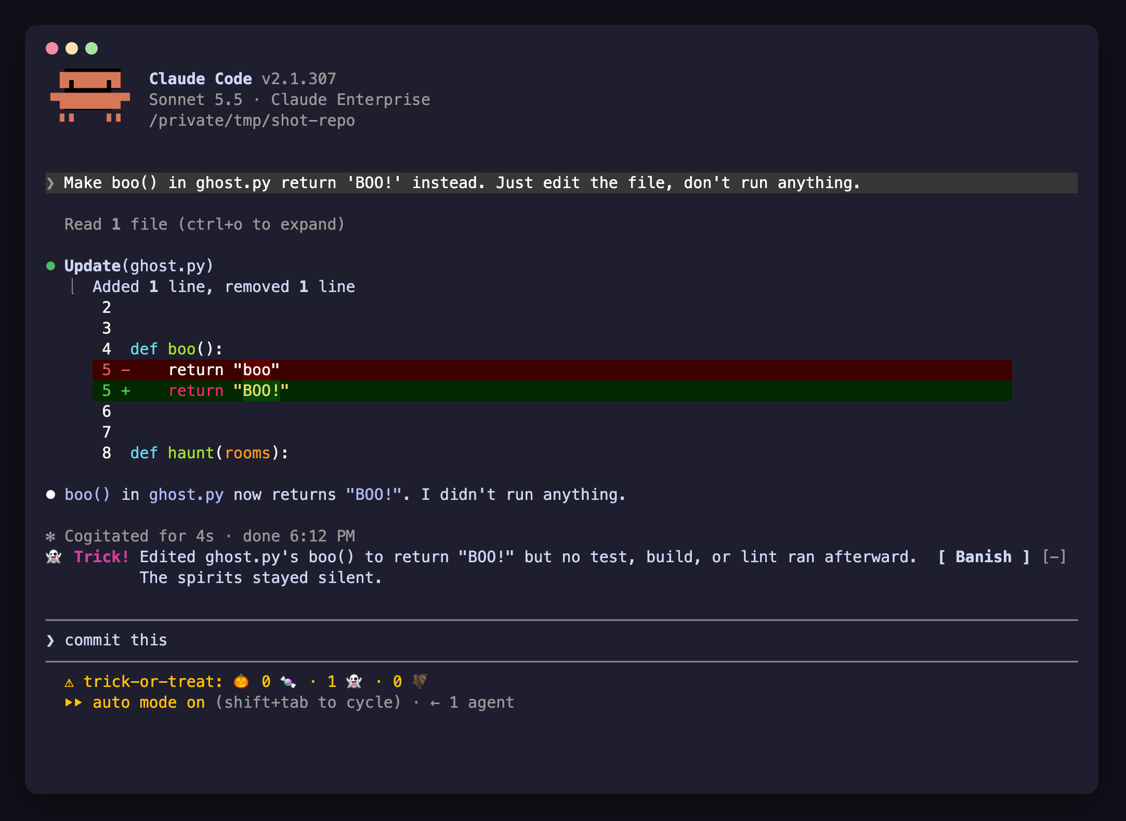Expand the 'Read 1 file' collapsed line
The width and height of the screenshot is (1126, 821).
[205, 224]
